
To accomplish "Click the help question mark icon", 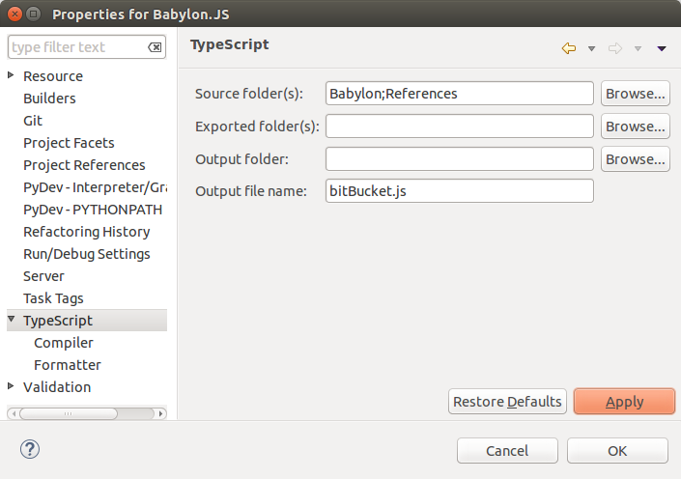I will (x=30, y=449).
